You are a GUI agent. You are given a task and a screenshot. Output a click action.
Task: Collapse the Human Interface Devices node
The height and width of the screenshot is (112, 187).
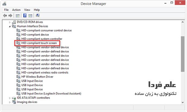point(10,26)
